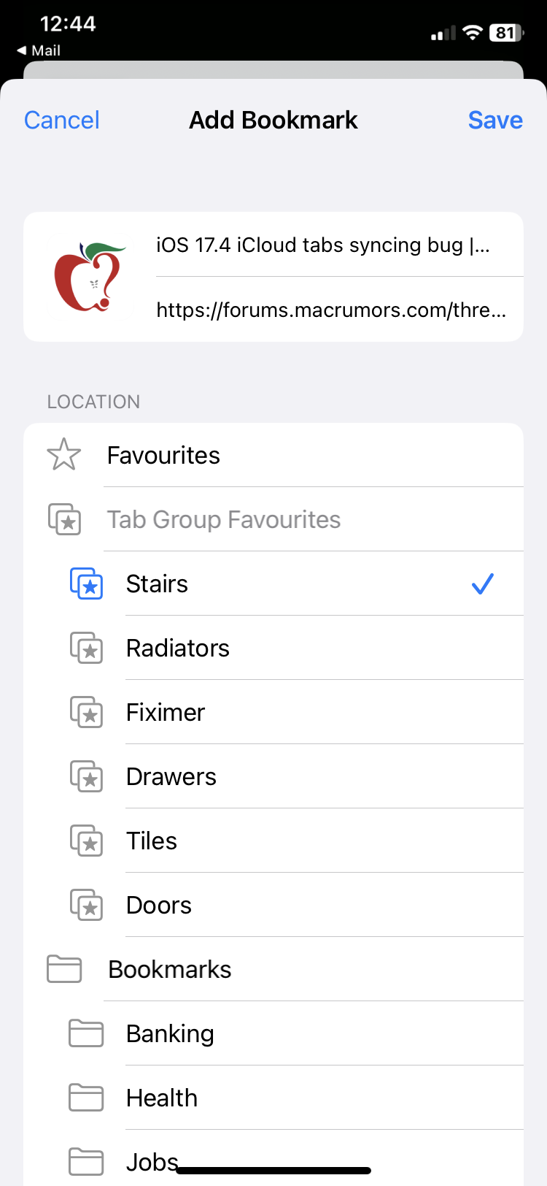Viewport: 547px width, 1186px height.
Task: Tap the Fiximer tab group icon
Action: (86, 712)
